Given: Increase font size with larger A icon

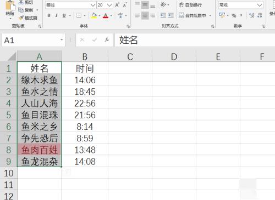Looking at the screenshot, I should [117, 5].
